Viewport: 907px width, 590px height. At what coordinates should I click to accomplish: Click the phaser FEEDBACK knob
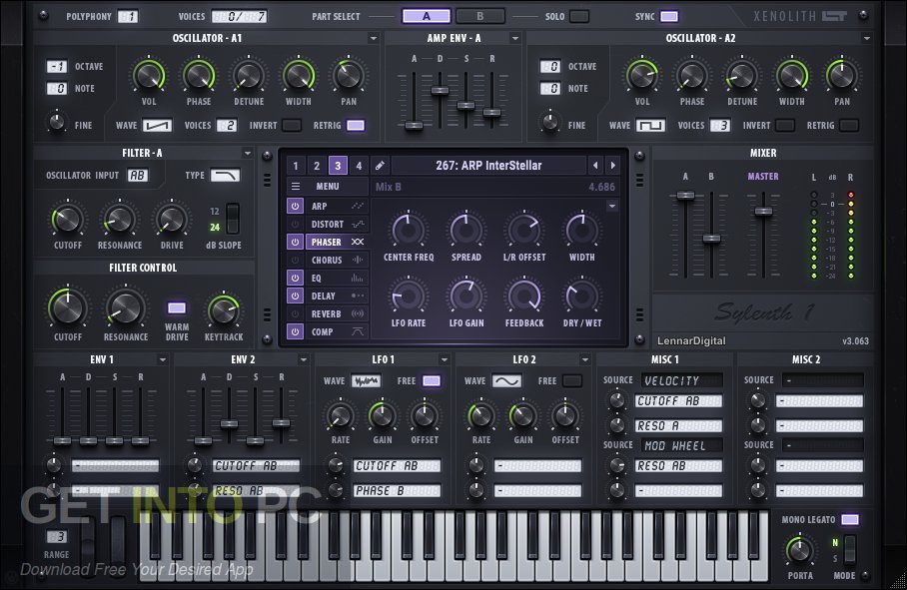click(x=524, y=295)
